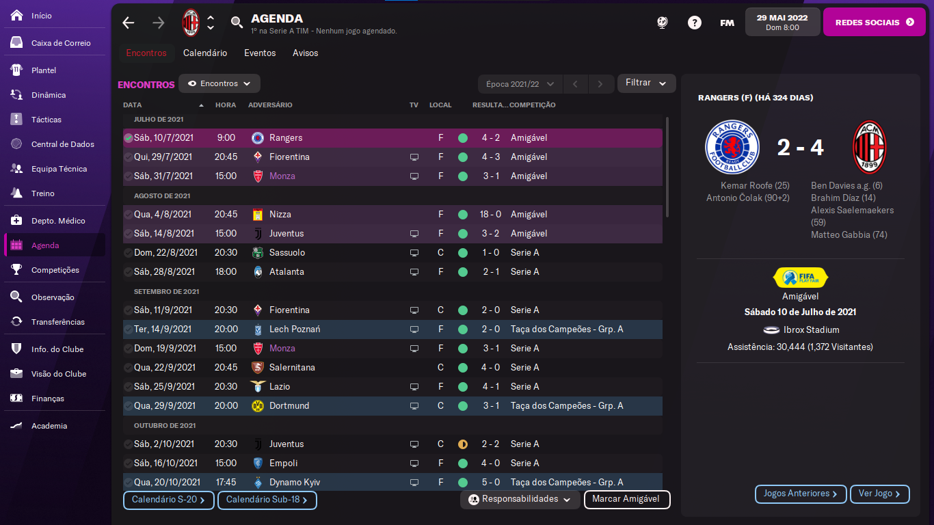Open the Finanças sidebar section
Screen dimensions: 934x525
[x=47, y=399]
